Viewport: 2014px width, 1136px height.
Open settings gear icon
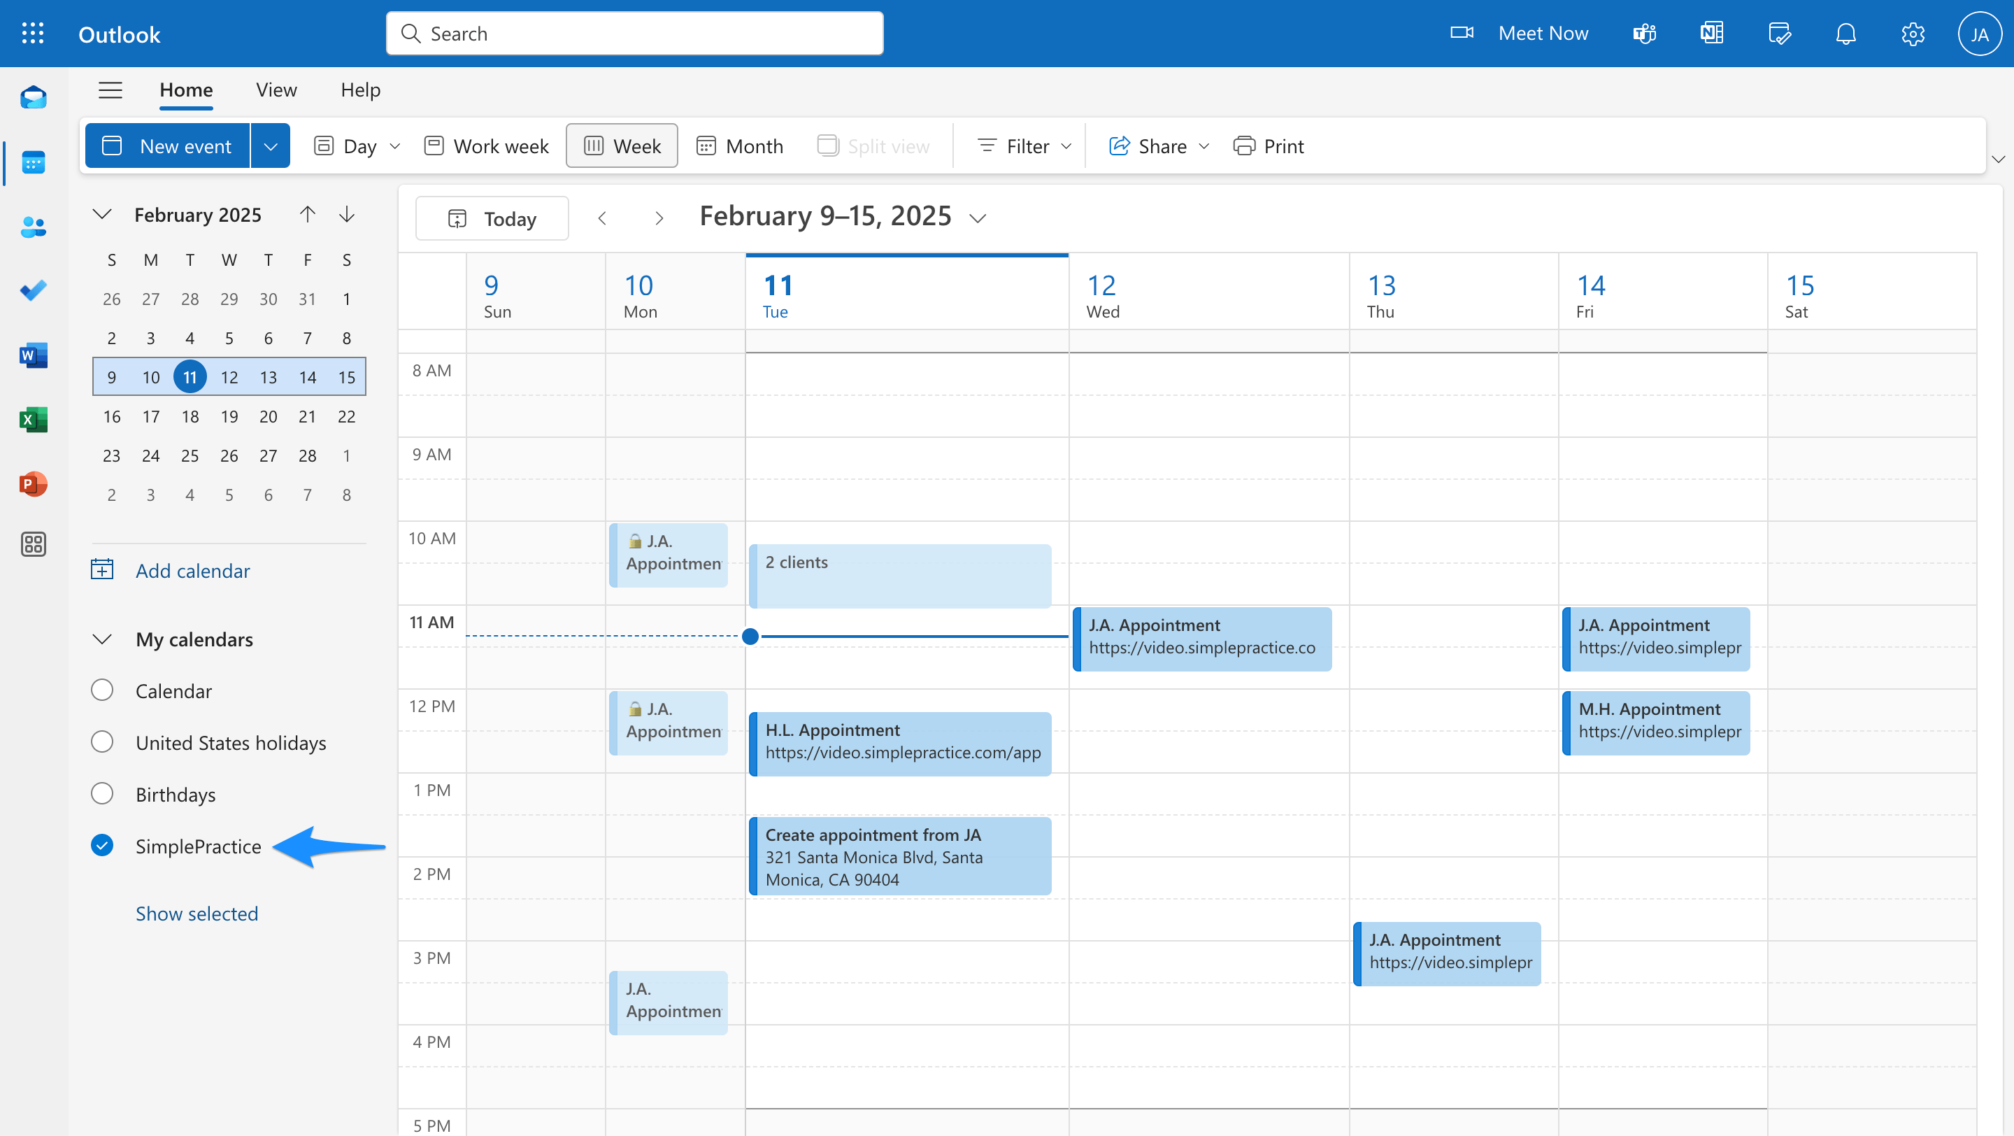click(x=1913, y=34)
